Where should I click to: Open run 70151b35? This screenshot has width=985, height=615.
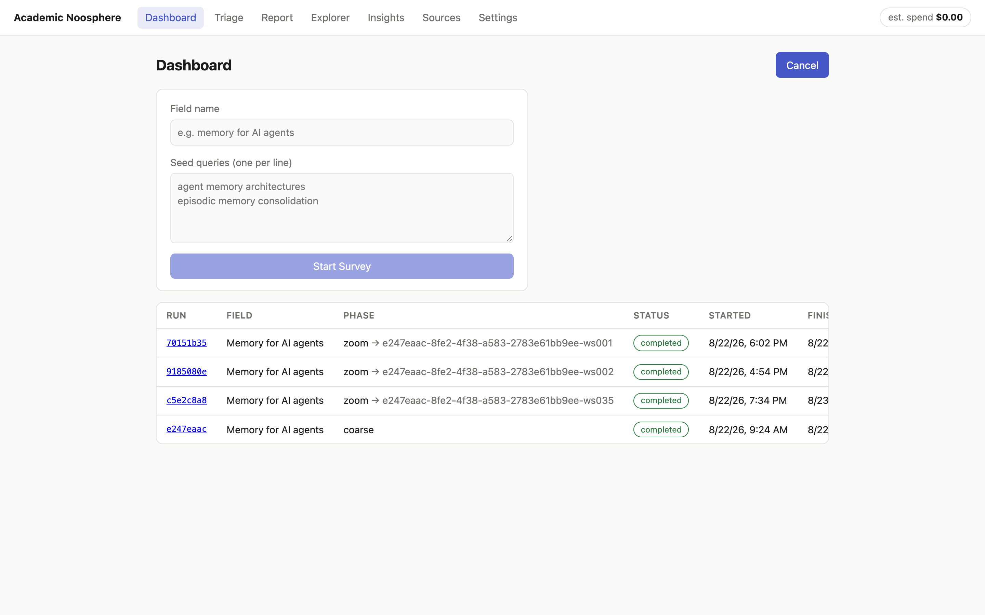[186, 343]
